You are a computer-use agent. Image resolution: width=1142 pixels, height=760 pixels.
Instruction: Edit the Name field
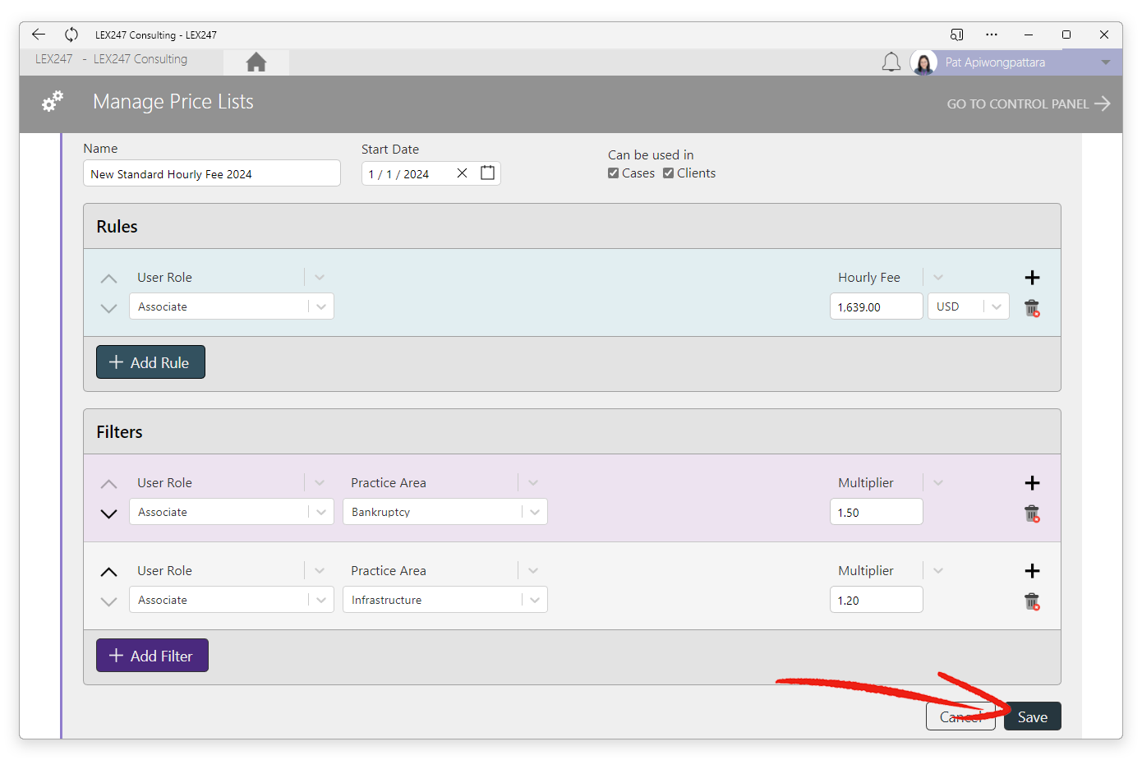point(212,173)
